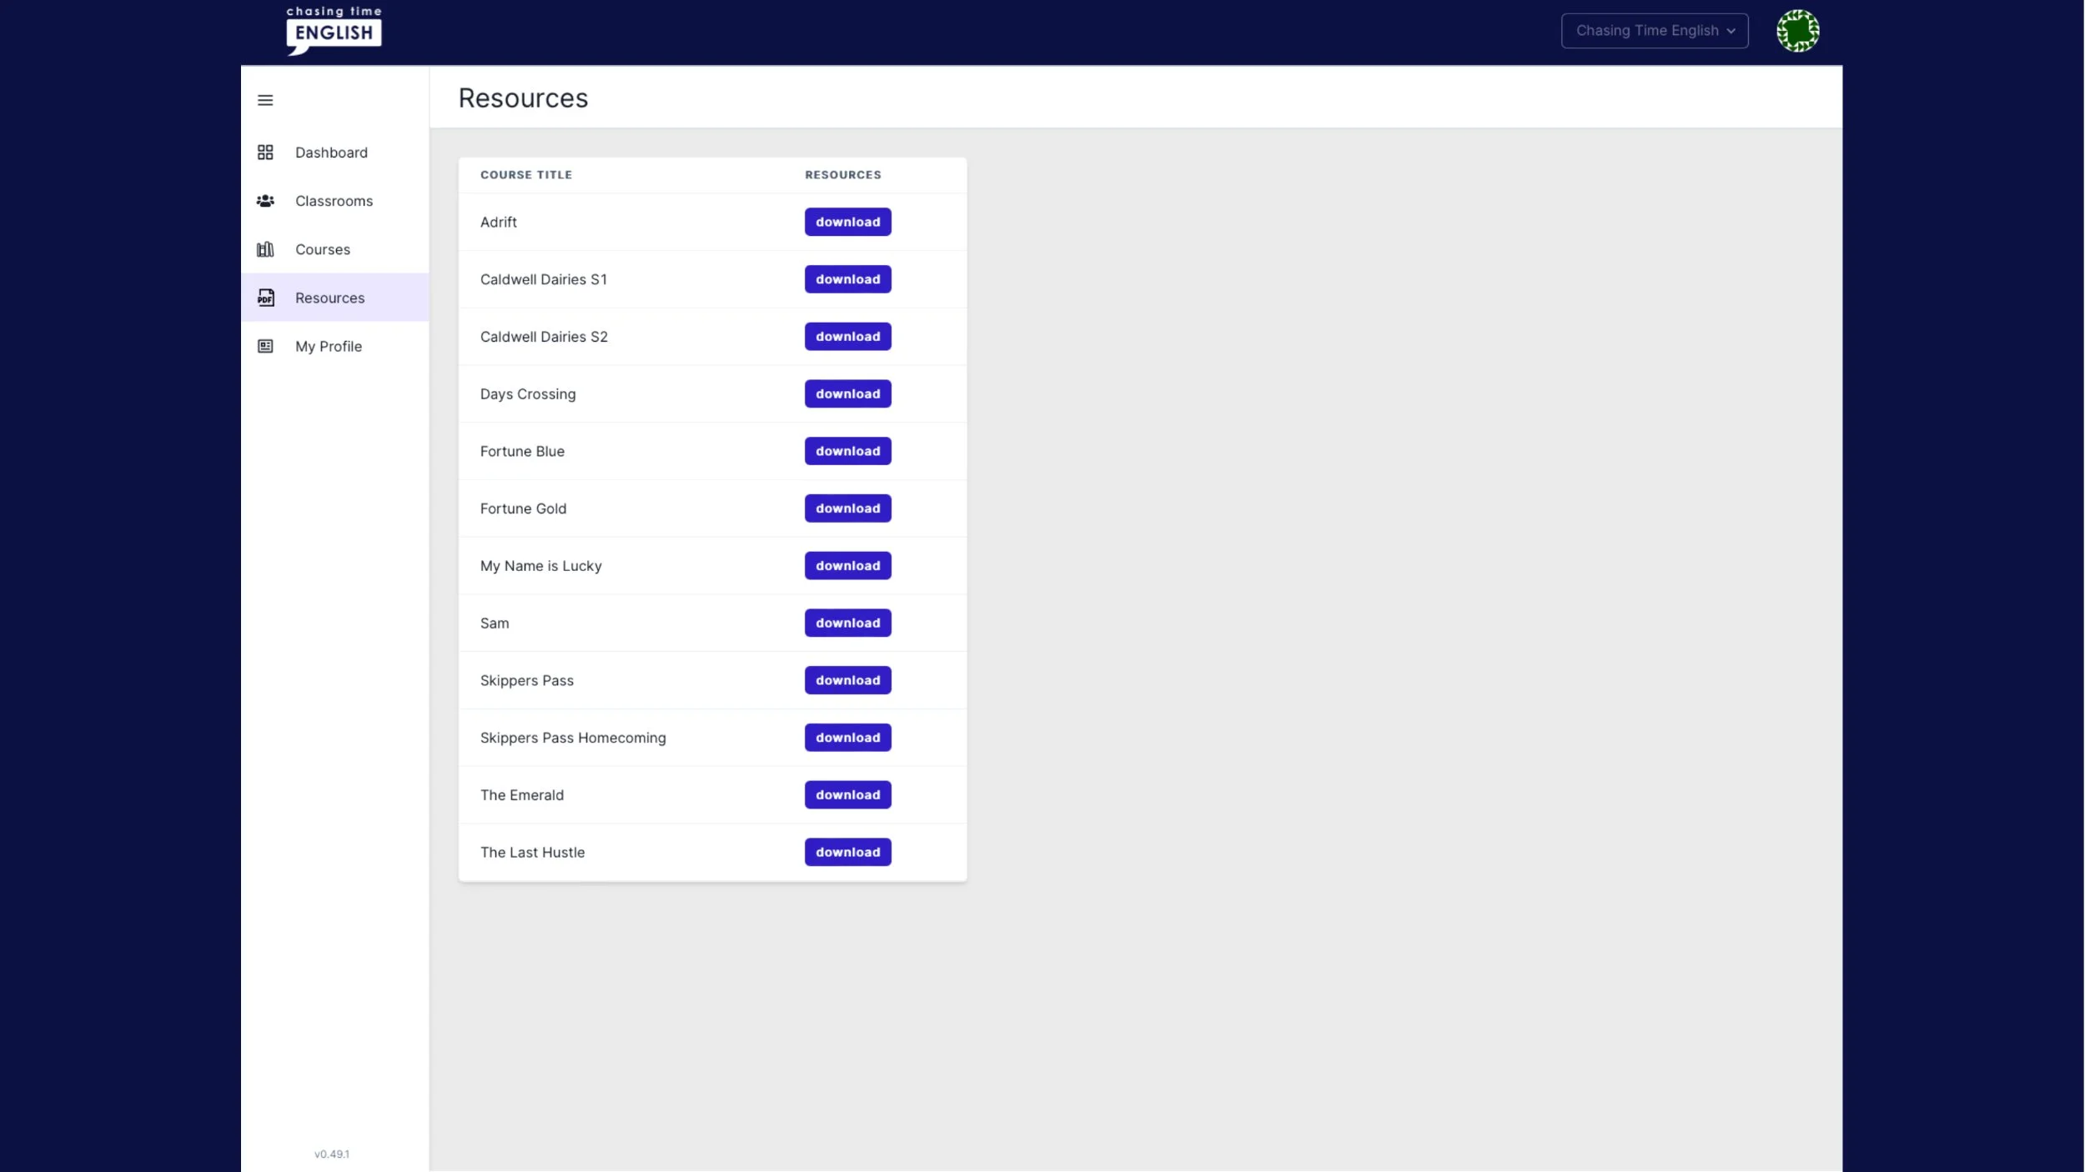Download Days Crossing resources
This screenshot has height=1172, width=2085.
coord(847,393)
